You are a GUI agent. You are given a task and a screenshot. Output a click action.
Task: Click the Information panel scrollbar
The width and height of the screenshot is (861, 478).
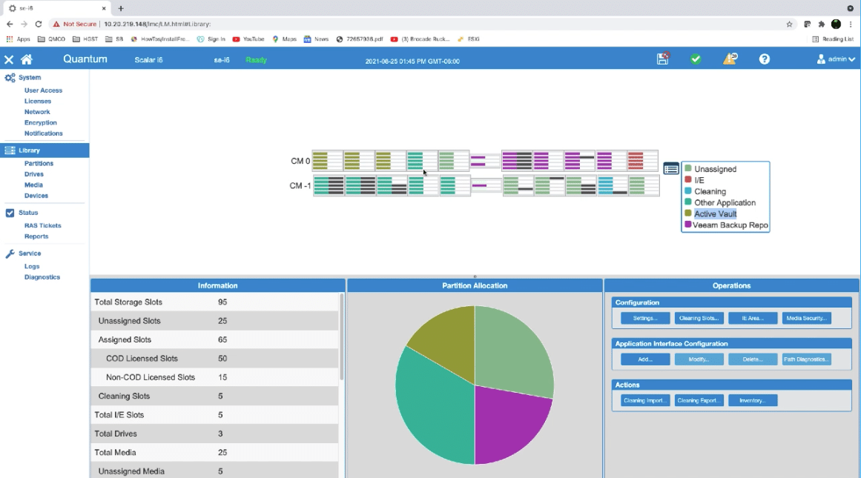pos(342,337)
